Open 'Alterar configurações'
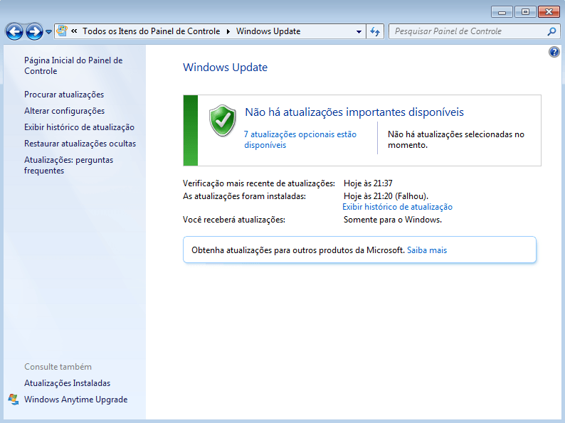This screenshot has width=565, height=423. (65, 111)
